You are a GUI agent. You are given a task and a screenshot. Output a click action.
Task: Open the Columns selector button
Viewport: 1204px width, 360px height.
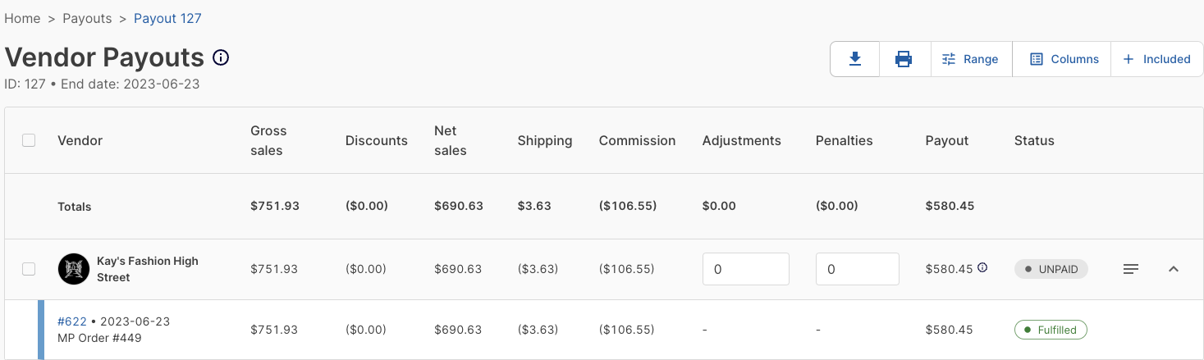point(1064,59)
